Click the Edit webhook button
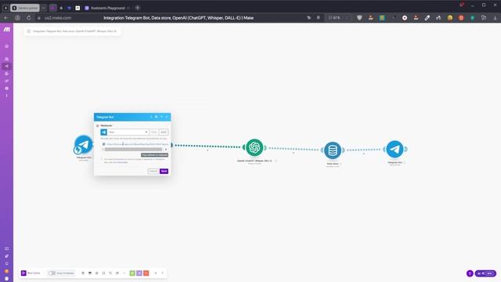Viewport: 501px width, 282px height. (154, 132)
